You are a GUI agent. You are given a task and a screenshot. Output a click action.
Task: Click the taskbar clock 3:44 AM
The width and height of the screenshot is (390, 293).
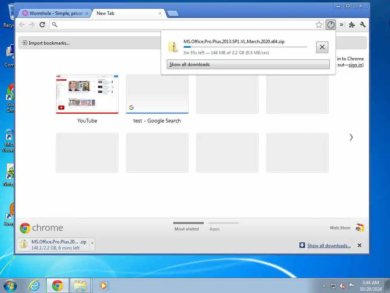(x=370, y=285)
